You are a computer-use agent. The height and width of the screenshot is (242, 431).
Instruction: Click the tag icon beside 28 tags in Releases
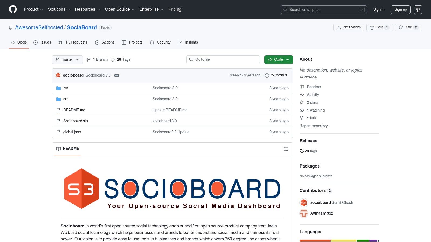302,151
